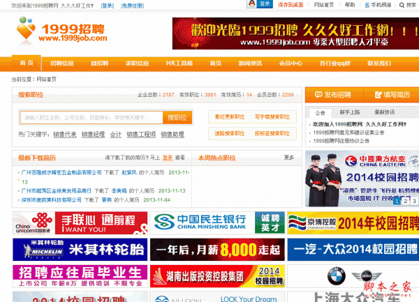The image size is (419, 302).
Task: Open 广州市越秀区金丝美发用品商行 company link
Action: 57,190
